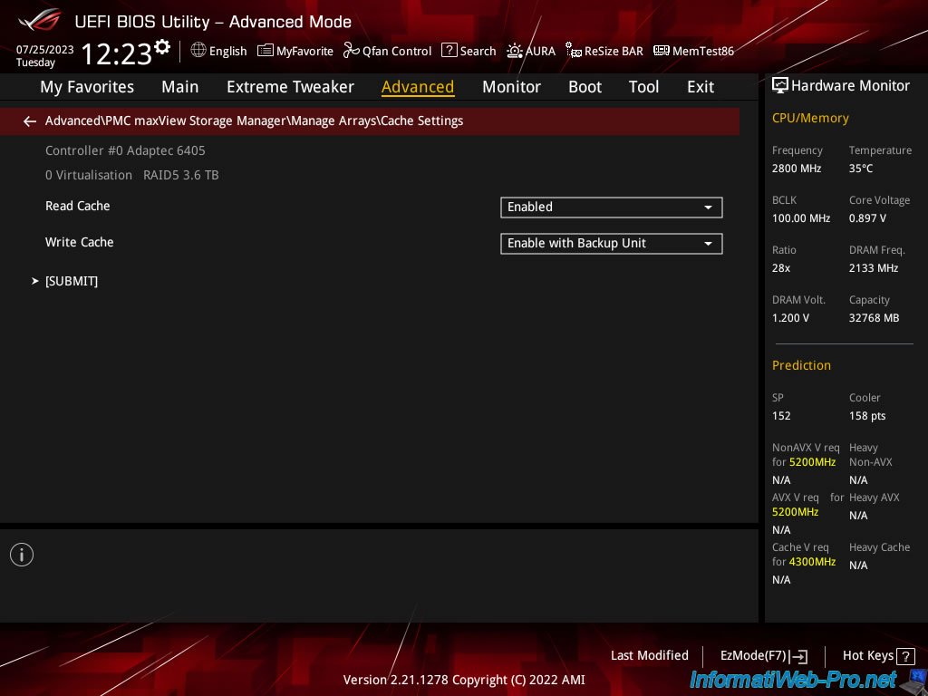Click the CPU/Memory heading

coord(810,119)
